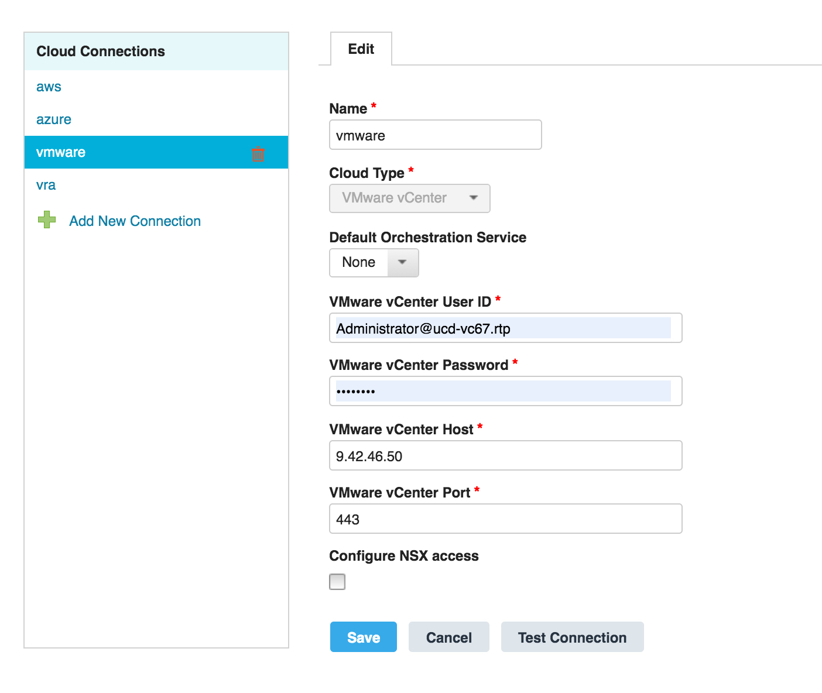The width and height of the screenshot is (822, 693).
Task: Click the VMware vCenter Password field
Action: [x=506, y=391]
